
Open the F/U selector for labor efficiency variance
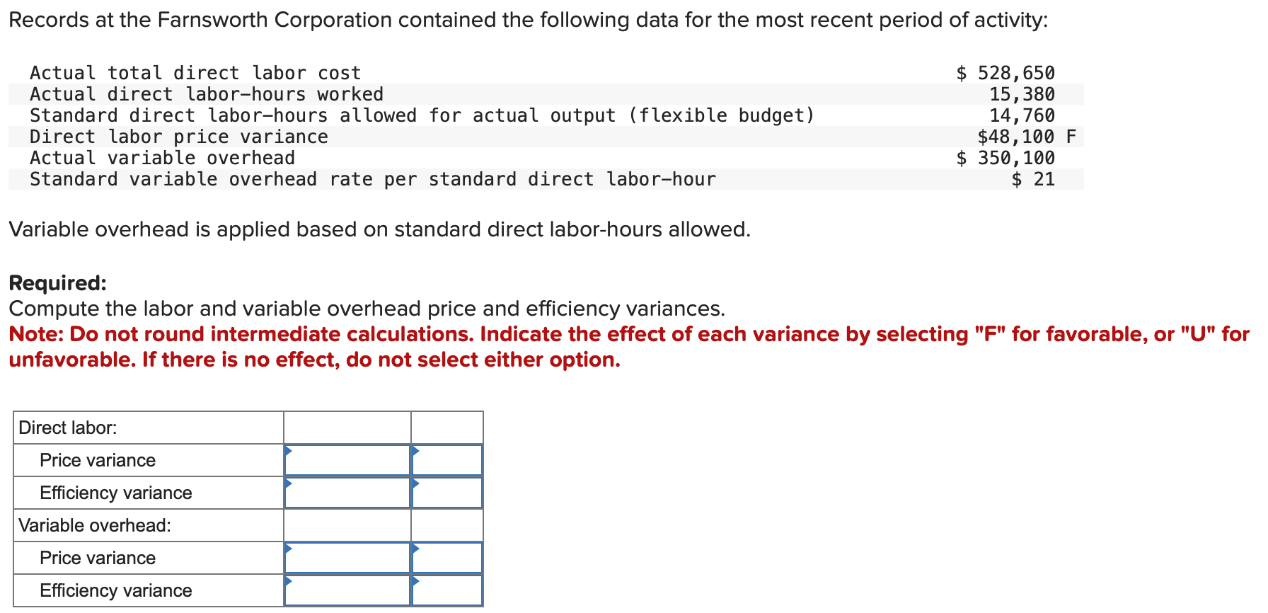[446, 492]
